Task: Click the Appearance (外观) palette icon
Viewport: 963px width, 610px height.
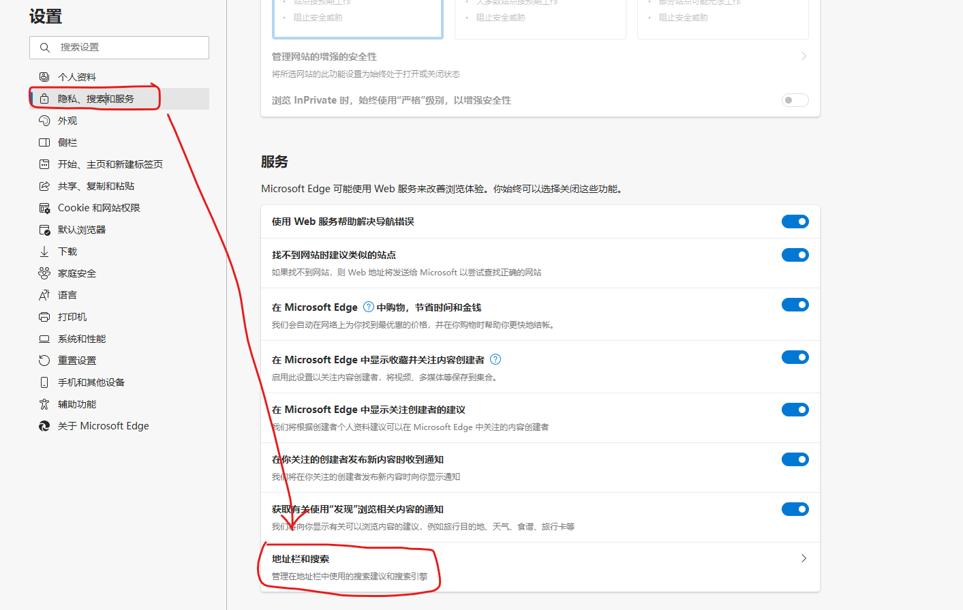Action: pos(44,121)
